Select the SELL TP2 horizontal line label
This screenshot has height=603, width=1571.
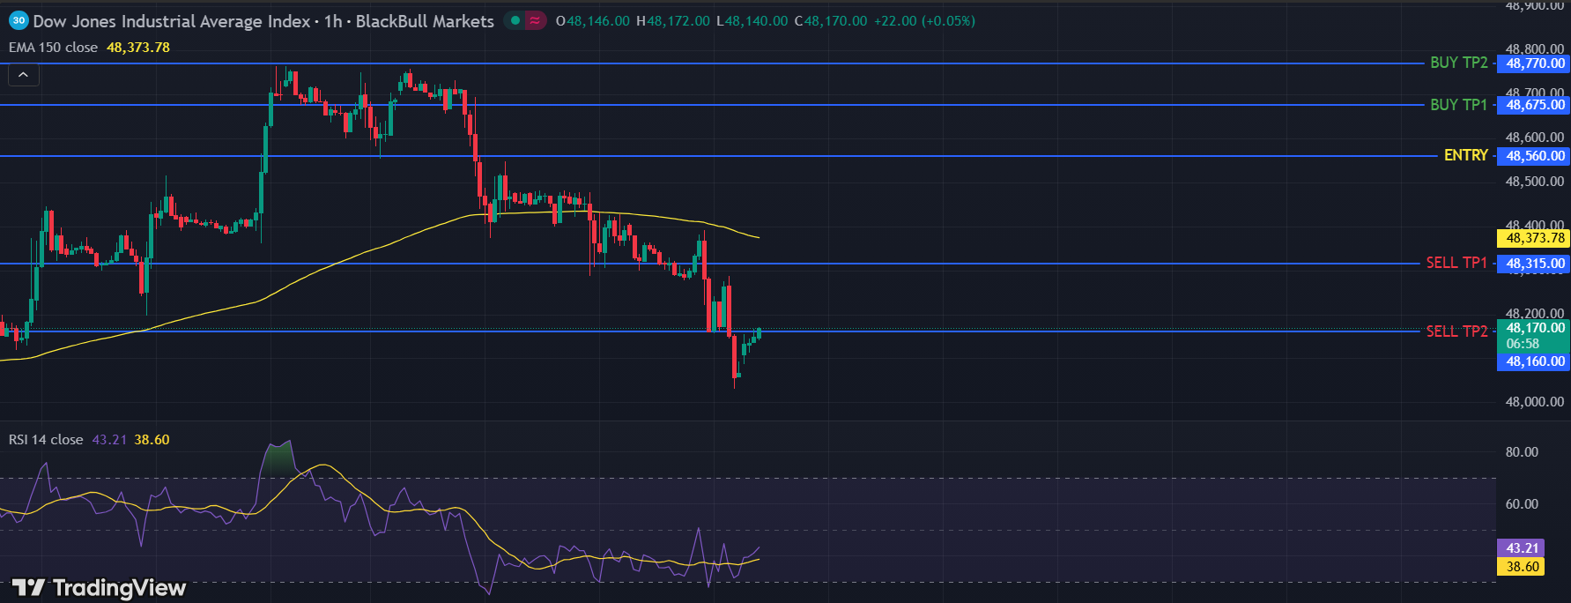point(1456,331)
